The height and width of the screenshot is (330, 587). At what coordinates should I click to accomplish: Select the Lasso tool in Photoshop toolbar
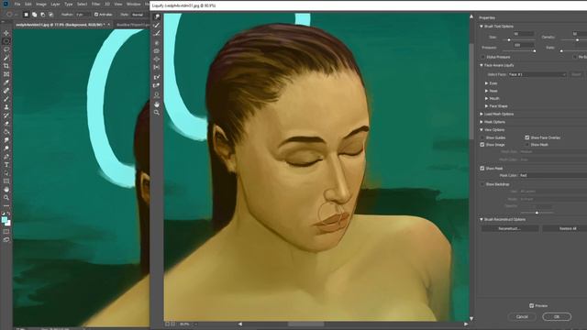point(6,49)
